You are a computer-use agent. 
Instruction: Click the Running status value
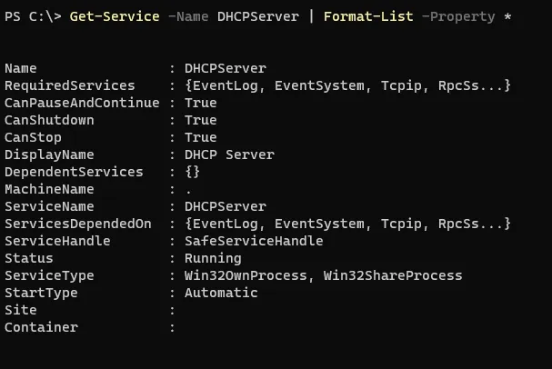[212, 258]
